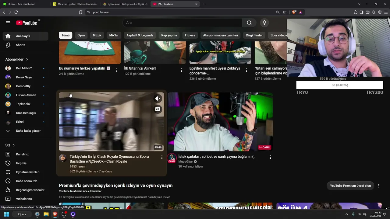Click 'YouTube Premium üyesi olun' button
390x219 pixels.
point(350,186)
